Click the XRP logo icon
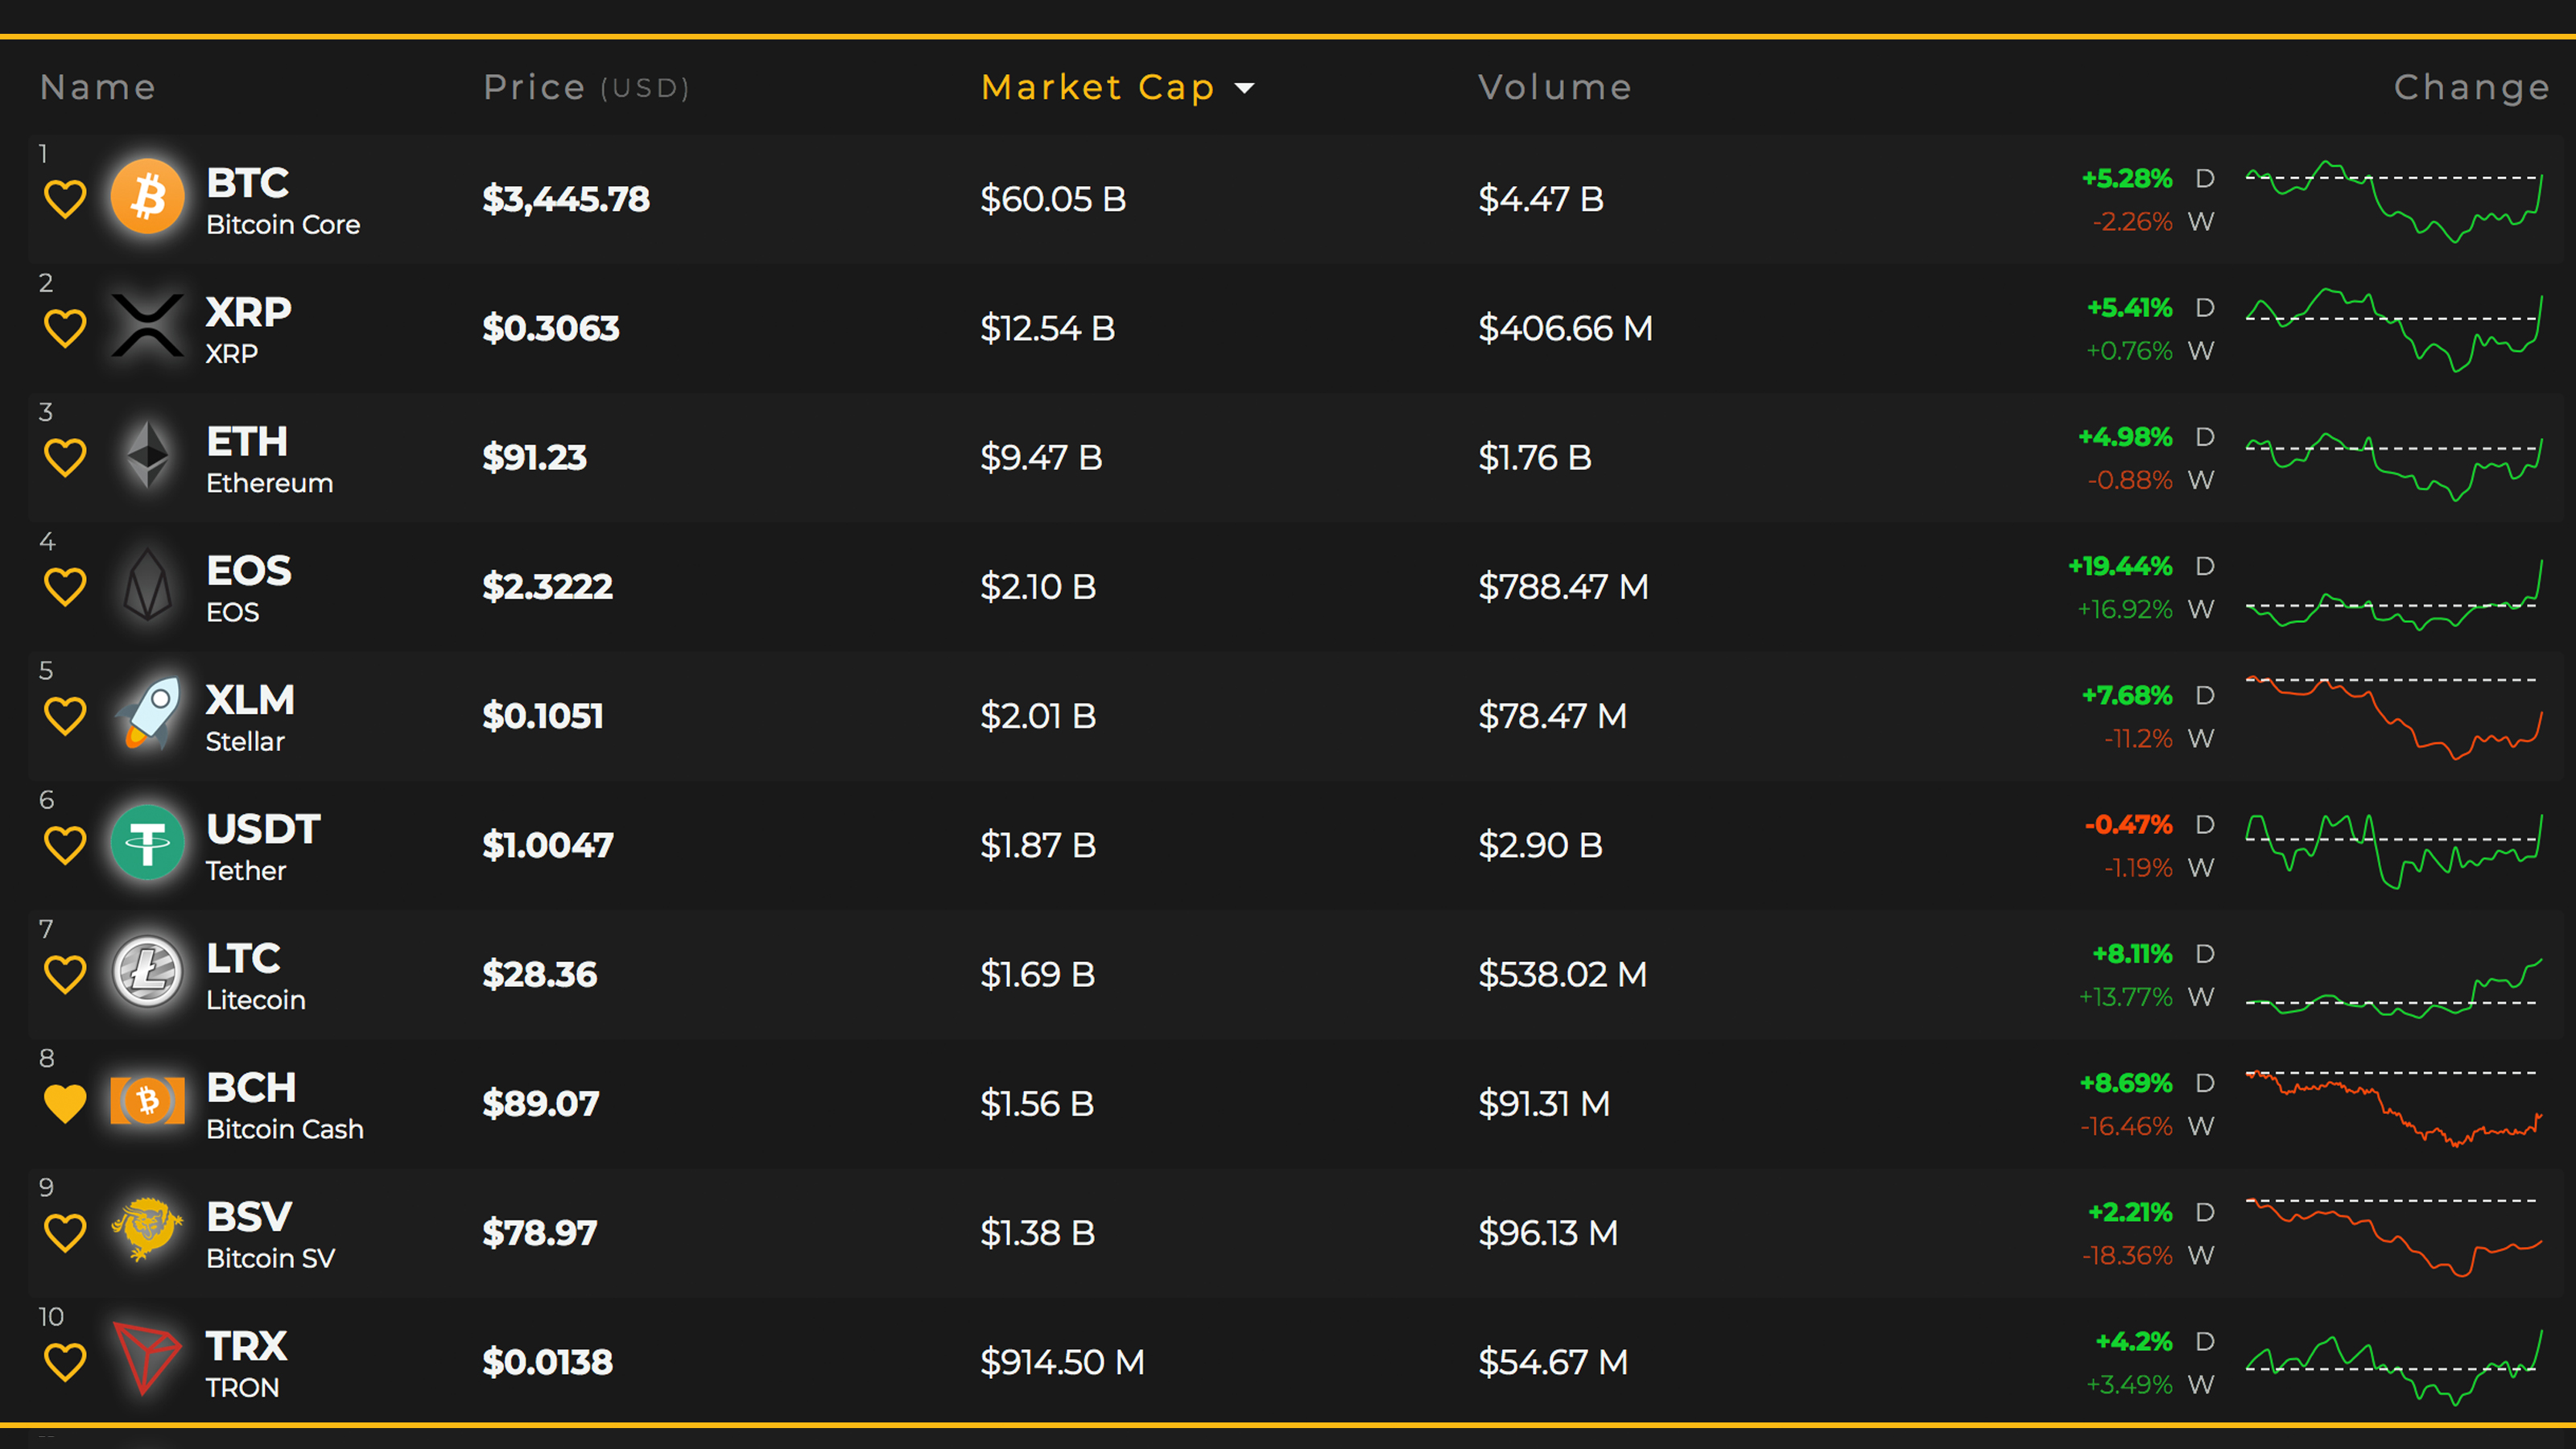 pyautogui.click(x=147, y=326)
